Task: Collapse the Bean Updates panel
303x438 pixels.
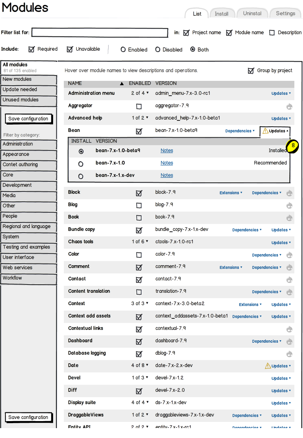Action: point(275,131)
